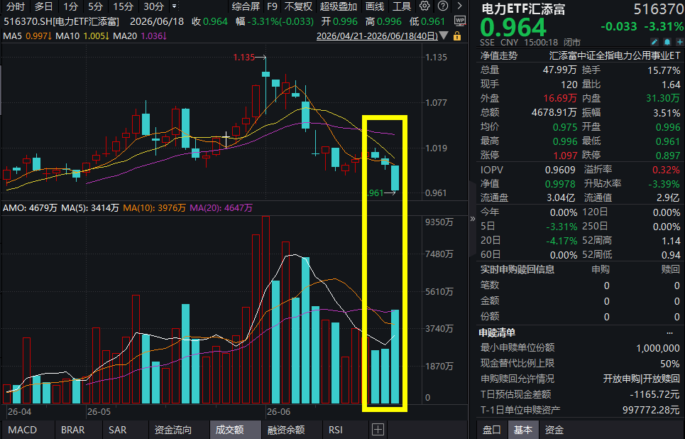Activate 画线 drawing tools
This screenshot has width=685, height=439.
(375, 6)
